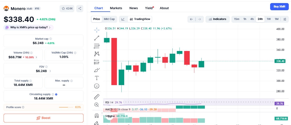
Task: Open FDV info icon
Action: (47, 67)
